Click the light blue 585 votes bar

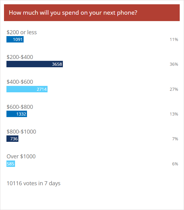(11, 164)
